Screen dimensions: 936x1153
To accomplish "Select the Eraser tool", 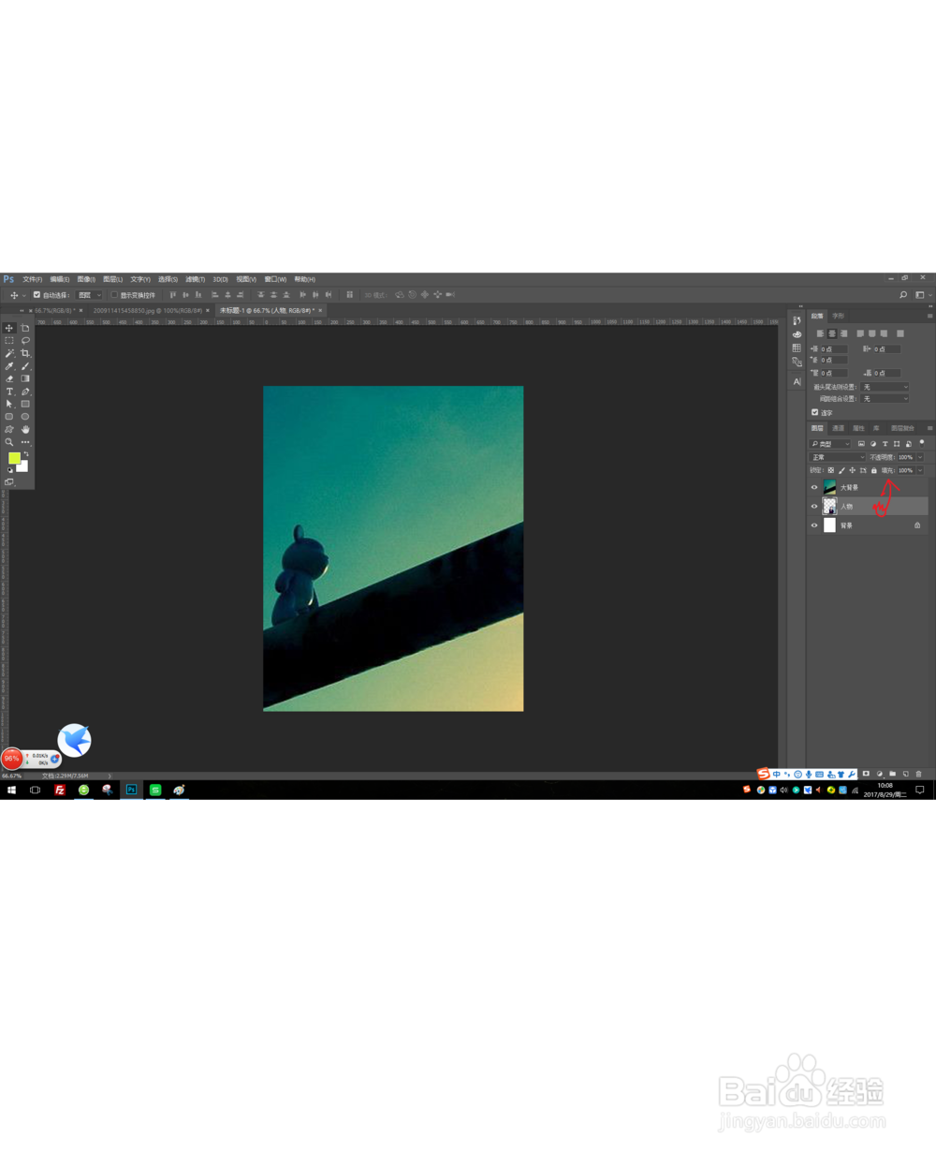I will point(9,378).
